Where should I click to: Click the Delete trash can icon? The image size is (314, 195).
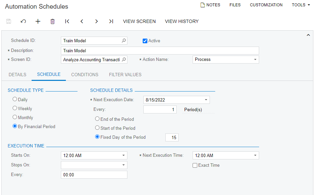[53, 21]
